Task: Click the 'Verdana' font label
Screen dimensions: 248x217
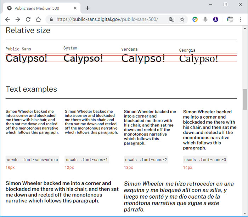Action: coord(129,49)
